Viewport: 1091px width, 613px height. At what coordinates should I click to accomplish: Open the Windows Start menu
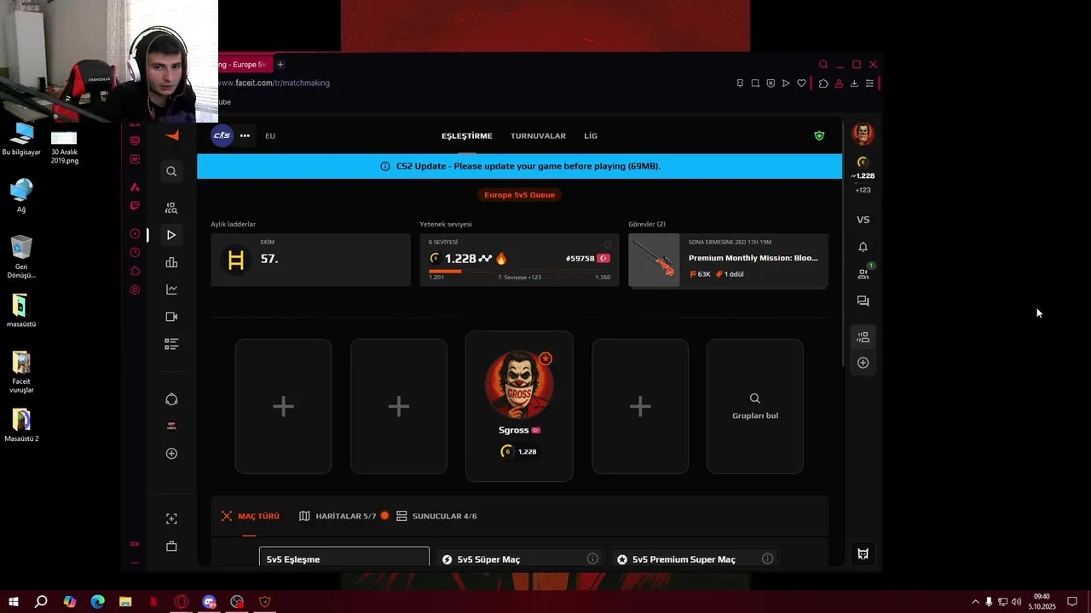tap(14, 602)
